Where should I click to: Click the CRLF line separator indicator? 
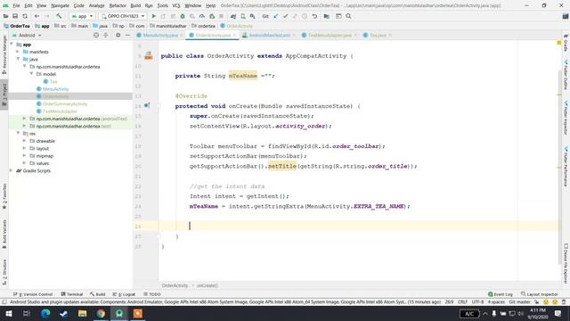pyautogui.click(x=462, y=302)
